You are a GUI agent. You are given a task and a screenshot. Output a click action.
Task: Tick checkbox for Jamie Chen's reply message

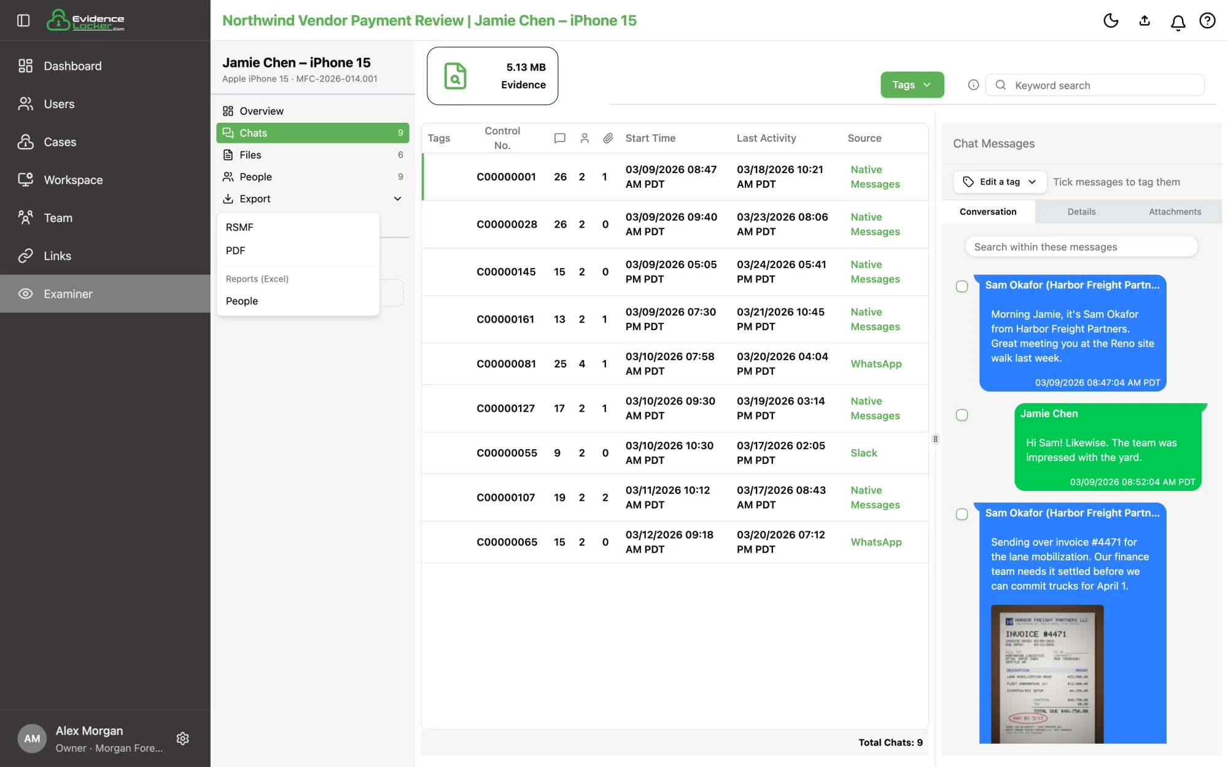[x=962, y=415]
